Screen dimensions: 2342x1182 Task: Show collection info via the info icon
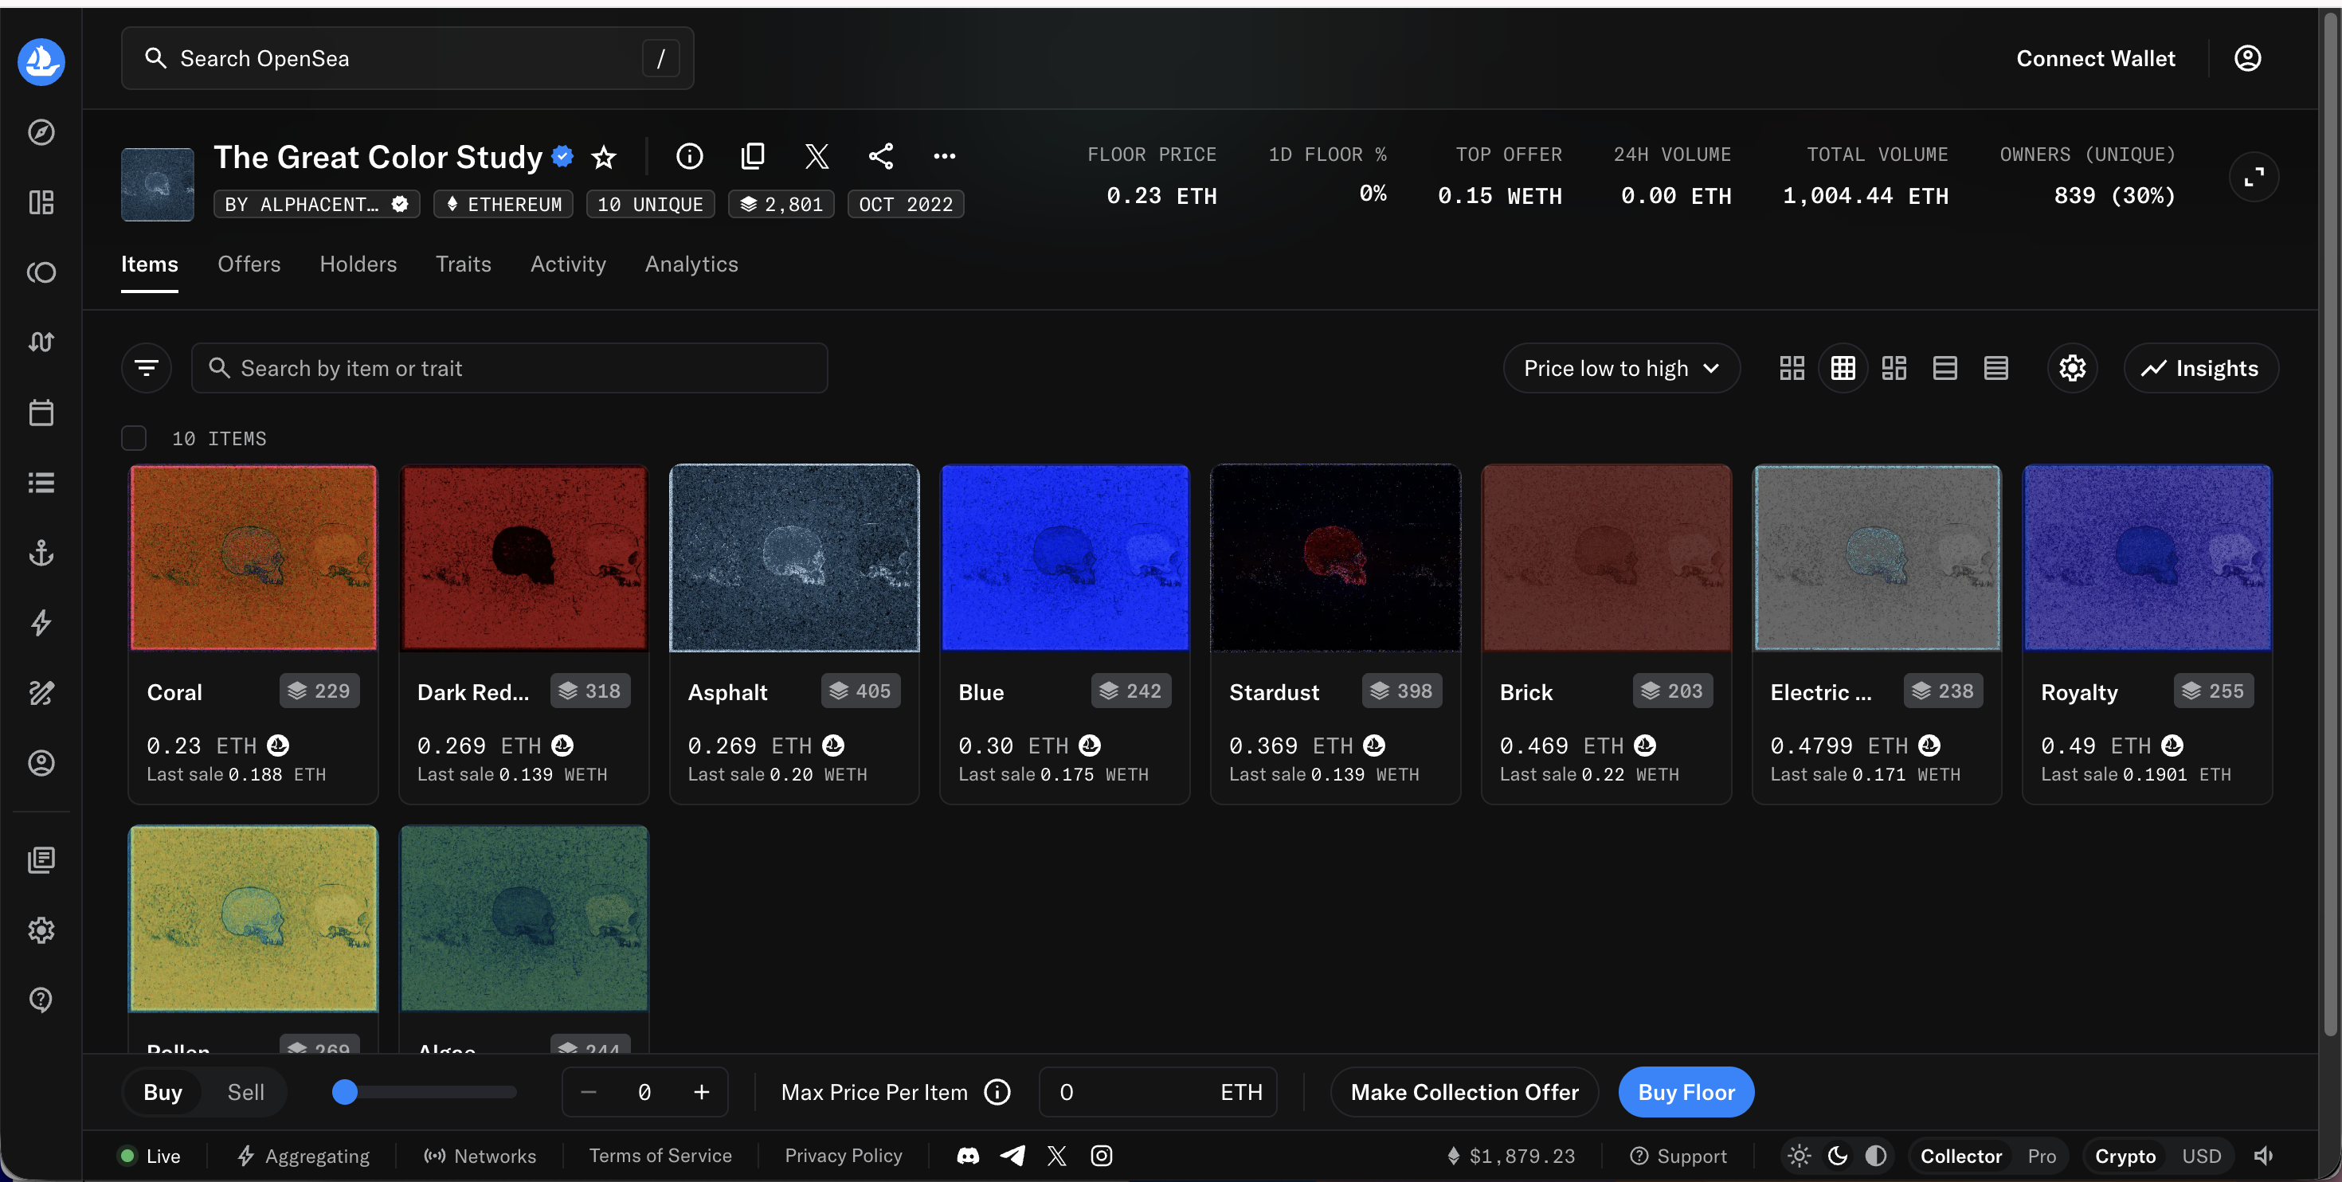(x=689, y=156)
